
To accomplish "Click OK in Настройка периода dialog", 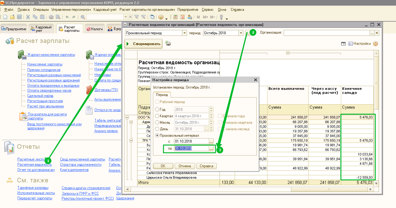I will tap(163, 166).
